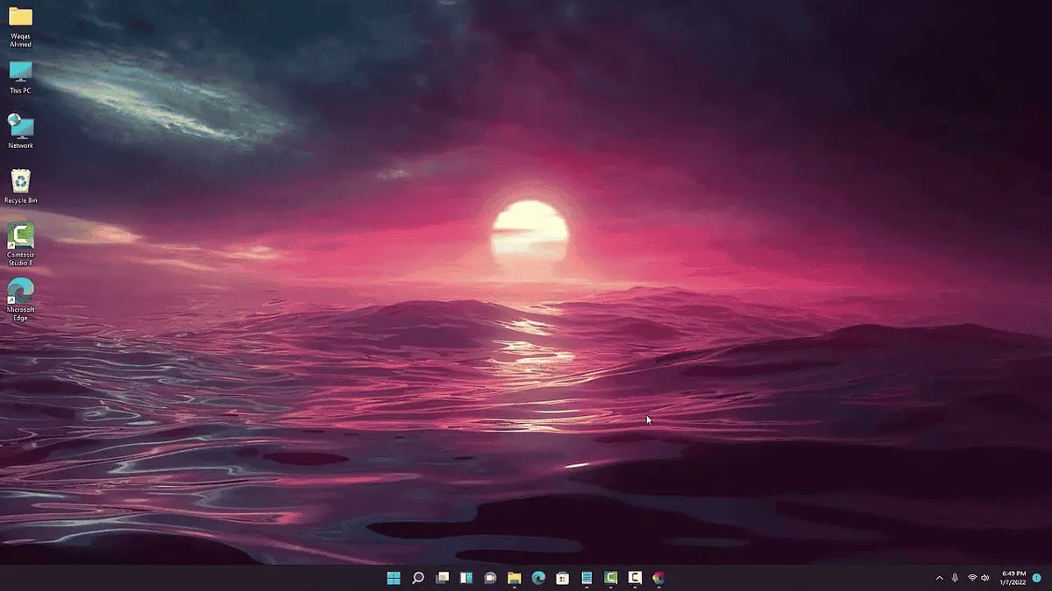Open Network from the desktop

[x=19, y=127]
